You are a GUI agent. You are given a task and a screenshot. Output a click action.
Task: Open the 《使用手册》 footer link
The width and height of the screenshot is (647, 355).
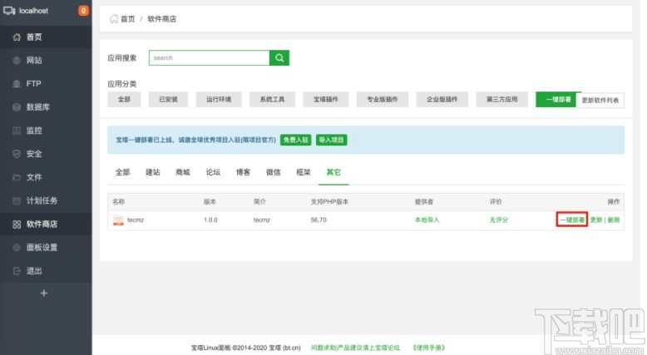click(x=429, y=348)
